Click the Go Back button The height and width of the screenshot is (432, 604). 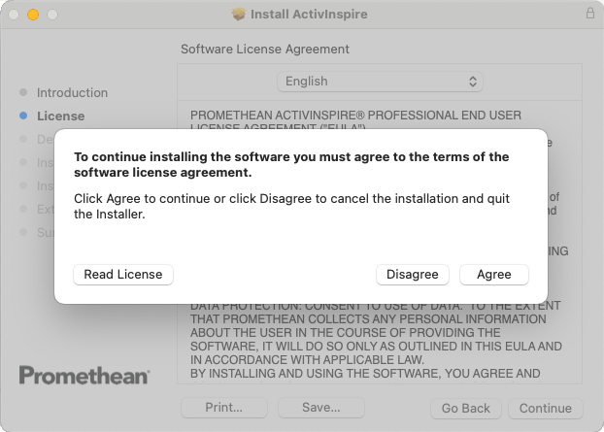click(x=465, y=408)
